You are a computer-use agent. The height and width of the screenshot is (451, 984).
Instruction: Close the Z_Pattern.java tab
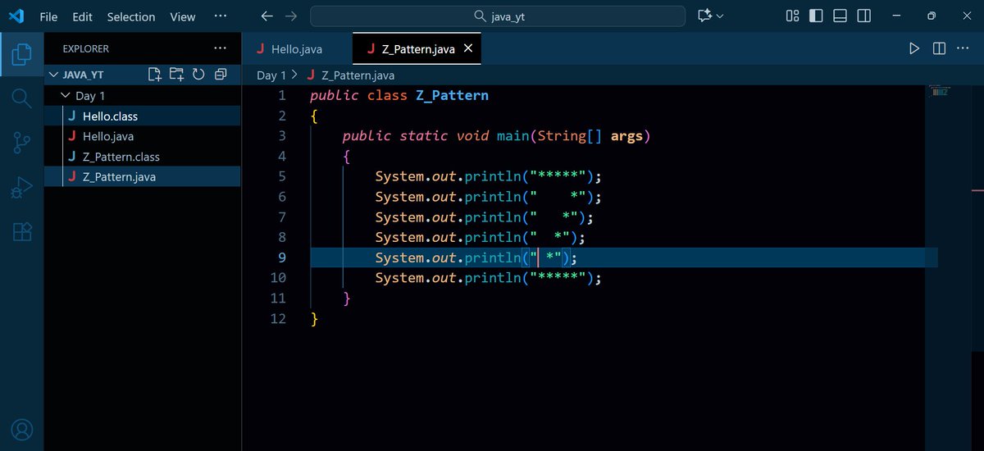point(468,49)
